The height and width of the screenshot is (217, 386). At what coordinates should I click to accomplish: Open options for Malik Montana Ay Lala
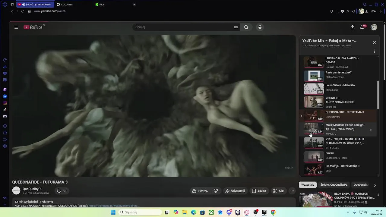pos(371,129)
